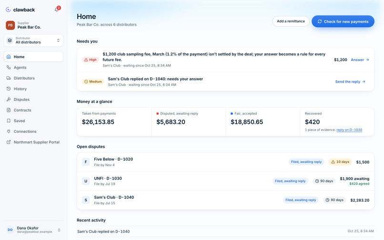The height and width of the screenshot is (240, 384).
Task: Open the Disputes page
Action: pyautogui.click(x=33, y=100)
